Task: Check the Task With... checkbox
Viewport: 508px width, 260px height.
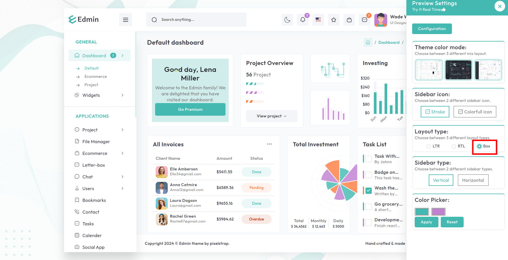Action: coord(369,159)
